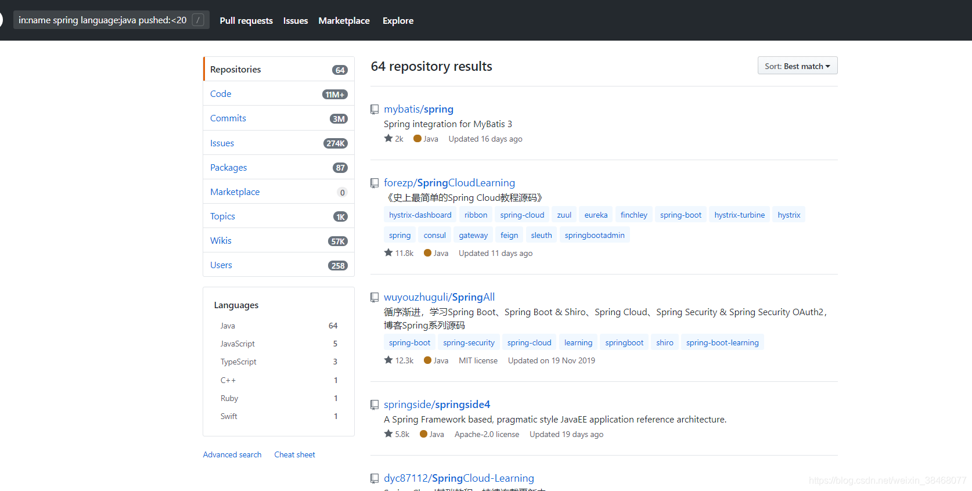The width and height of the screenshot is (972, 491).
Task: Click the eureka topic tag
Action: click(596, 215)
